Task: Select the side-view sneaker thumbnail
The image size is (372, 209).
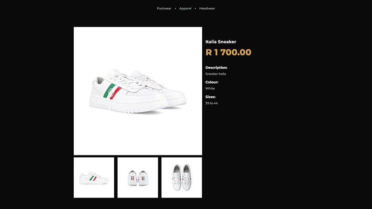Action: pyautogui.click(x=94, y=178)
